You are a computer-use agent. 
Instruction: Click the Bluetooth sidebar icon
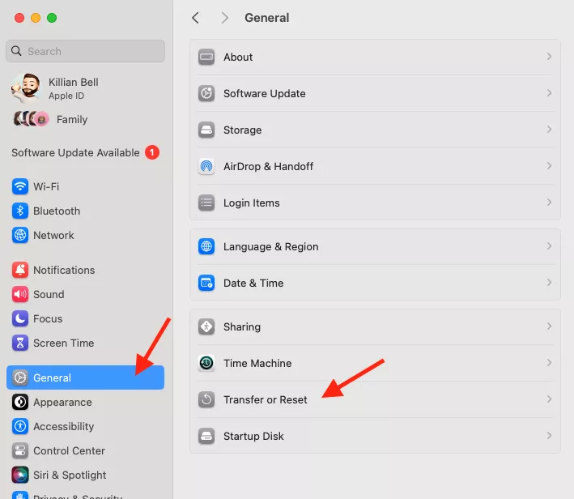(x=20, y=211)
